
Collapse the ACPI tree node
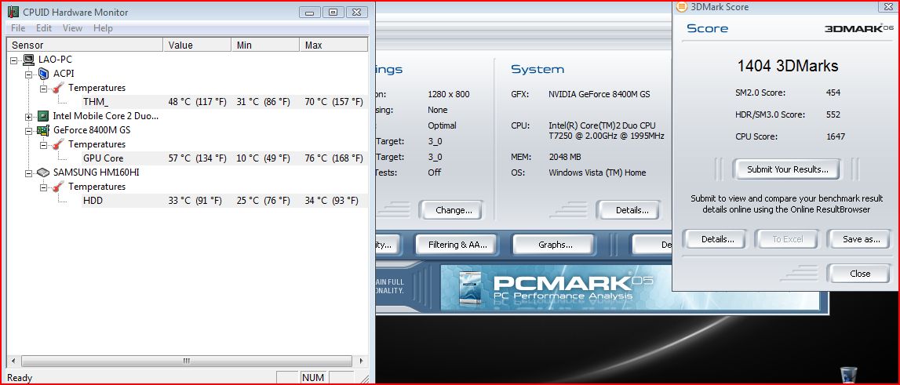(x=29, y=74)
